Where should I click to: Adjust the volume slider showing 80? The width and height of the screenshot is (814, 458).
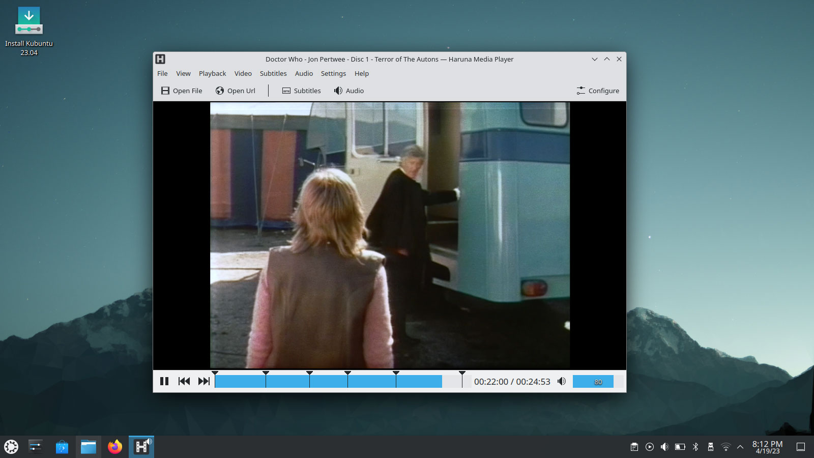click(x=598, y=382)
